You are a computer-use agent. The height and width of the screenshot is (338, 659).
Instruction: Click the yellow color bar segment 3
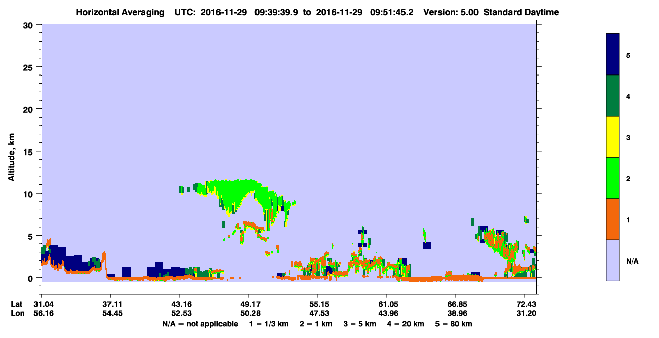pyautogui.click(x=613, y=137)
